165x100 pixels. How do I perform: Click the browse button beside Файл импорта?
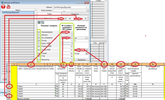point(88,10)
